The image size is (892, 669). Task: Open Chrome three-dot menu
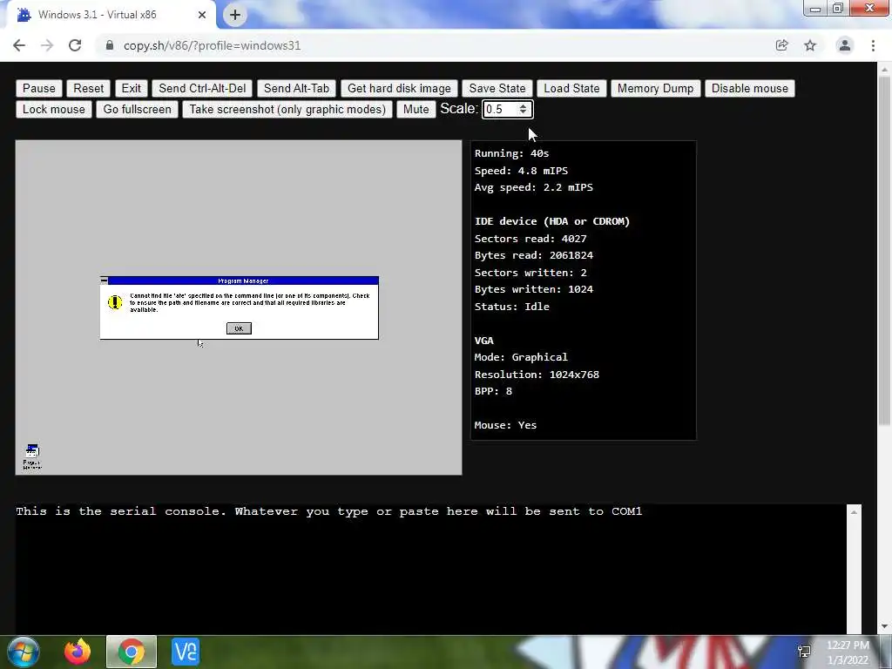click(873, 45)
